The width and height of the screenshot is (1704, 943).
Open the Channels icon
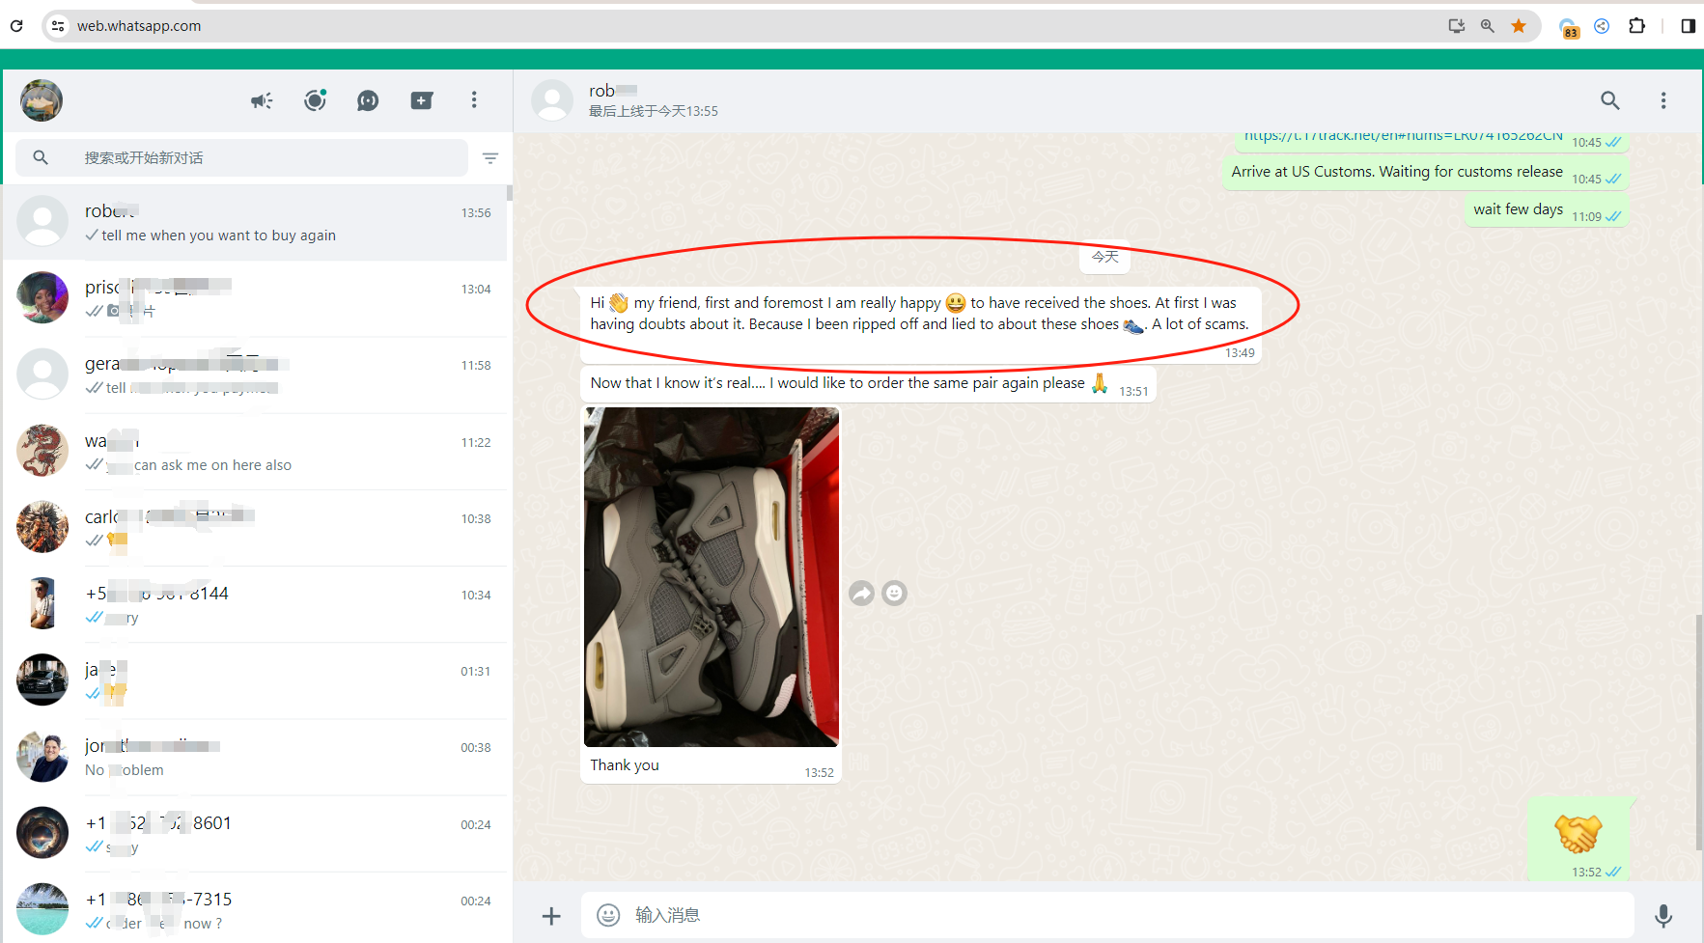click(x=368, y=100)
